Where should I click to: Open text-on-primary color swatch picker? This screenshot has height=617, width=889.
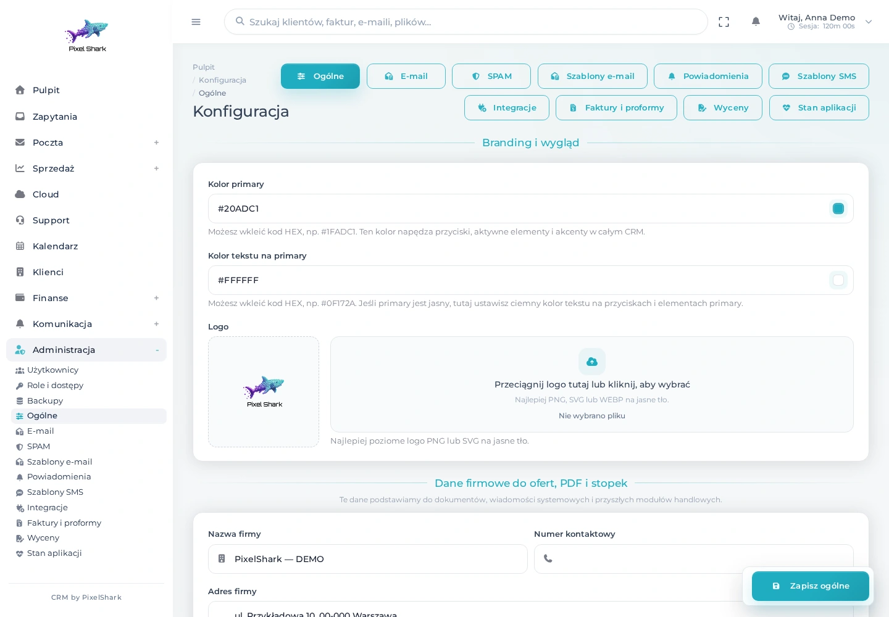(838, 280)
